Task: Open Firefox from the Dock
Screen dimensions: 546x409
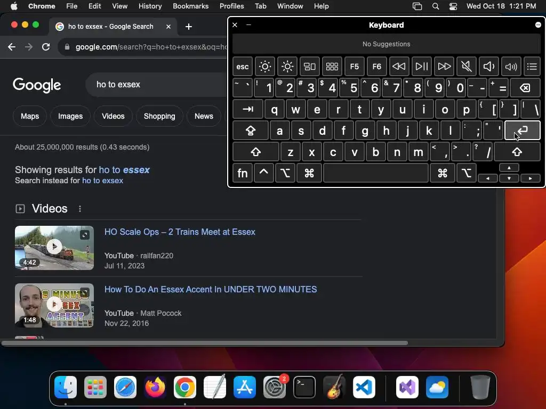Action: (x=155, y=387)
